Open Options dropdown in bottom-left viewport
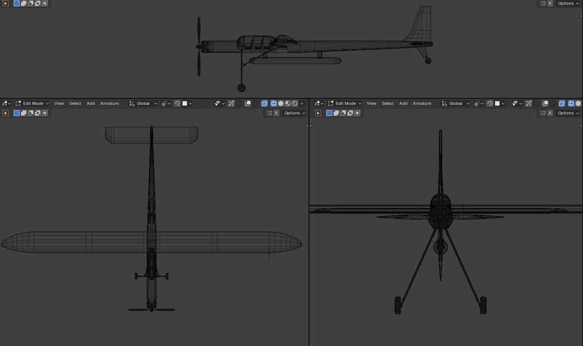Screen dimensions: 583x346 coord(294,113)
